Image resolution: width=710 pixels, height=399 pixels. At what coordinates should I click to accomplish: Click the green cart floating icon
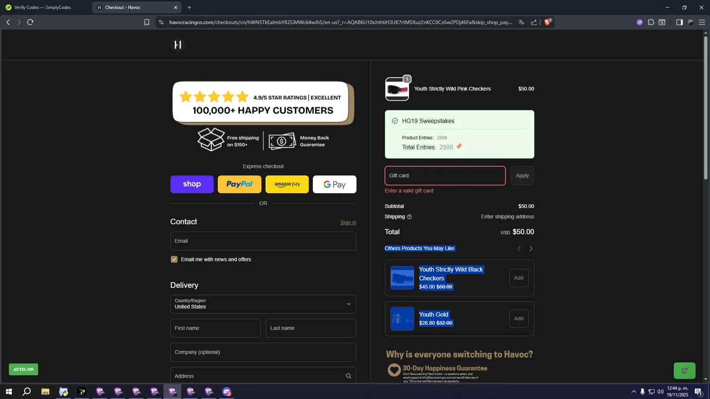[684, 371]
